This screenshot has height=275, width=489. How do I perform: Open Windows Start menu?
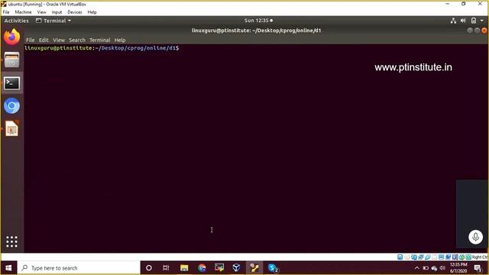[8, 268]
